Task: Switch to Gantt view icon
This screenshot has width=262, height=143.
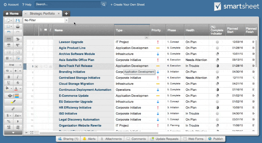Action: click(18, 39)
